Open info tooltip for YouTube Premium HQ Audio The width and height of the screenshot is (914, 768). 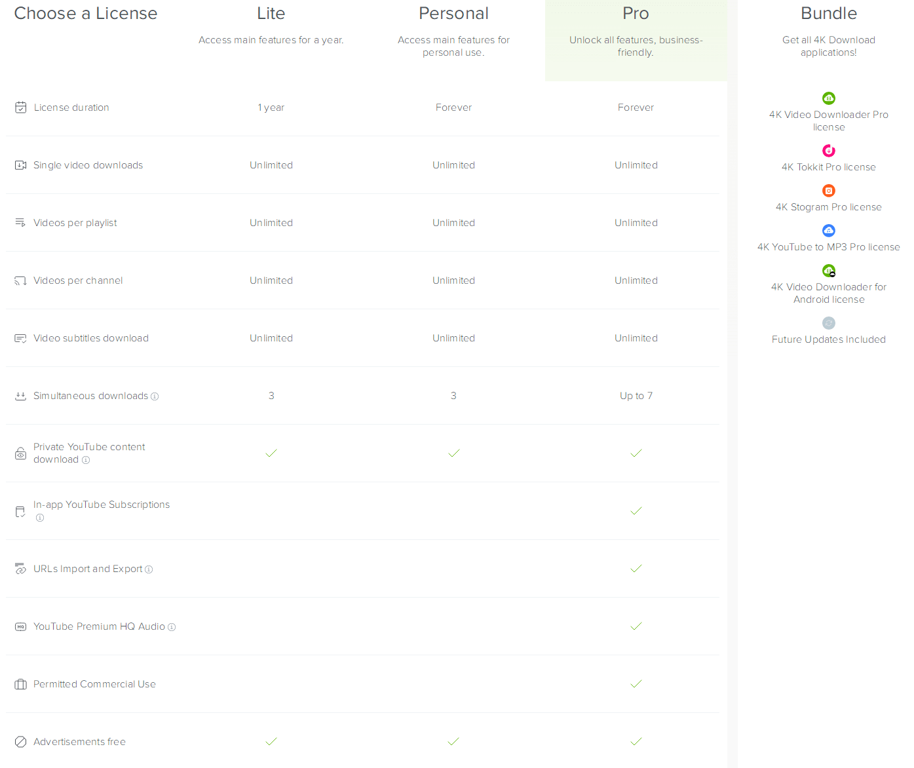(x=172, y=627)
